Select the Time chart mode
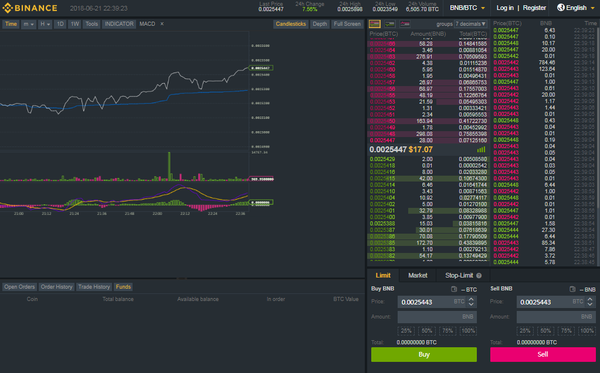Image resolution: width=600 pixels, height=373 pixels. [x=11, y=24]
